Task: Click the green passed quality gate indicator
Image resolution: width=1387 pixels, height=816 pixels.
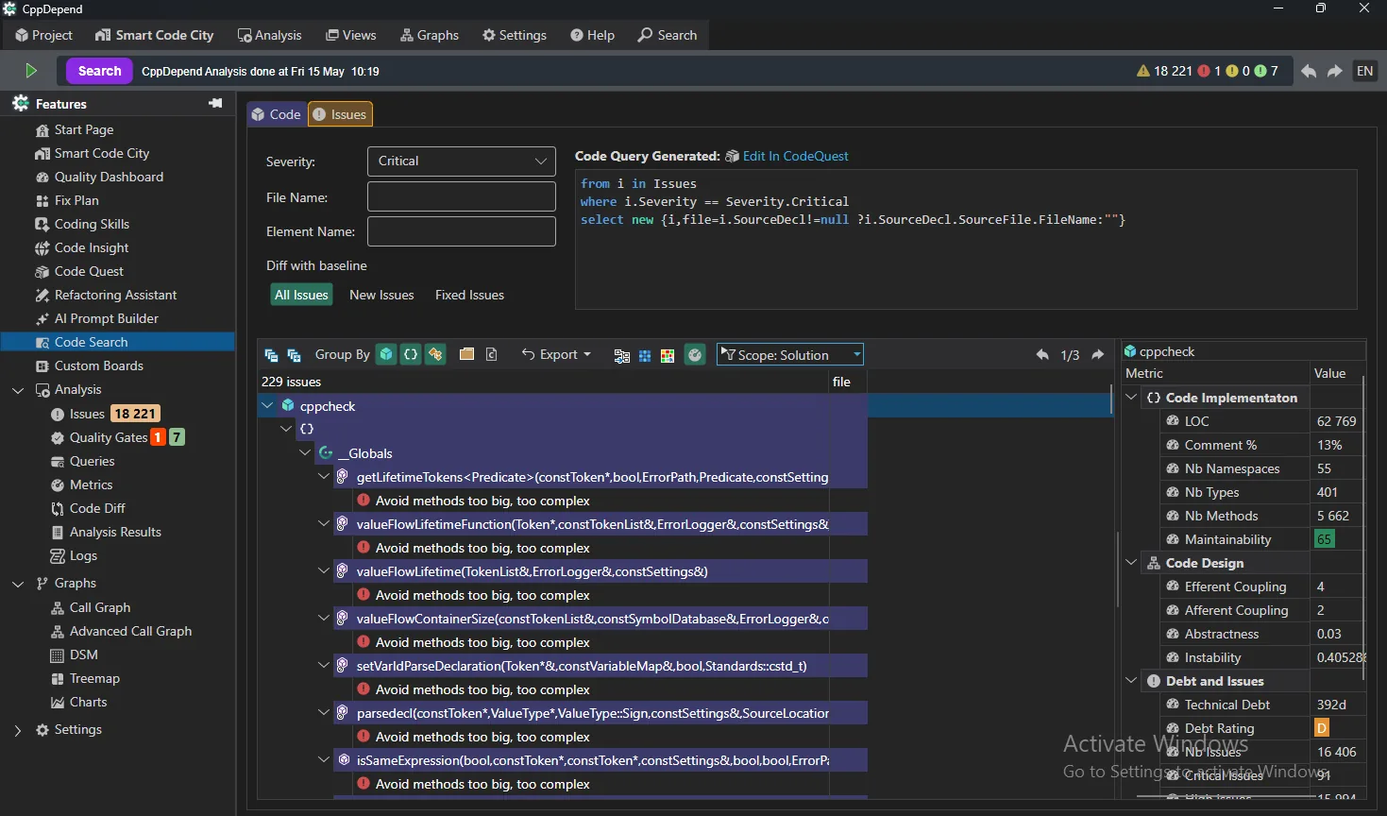Action: click(x=1260, y=71)
